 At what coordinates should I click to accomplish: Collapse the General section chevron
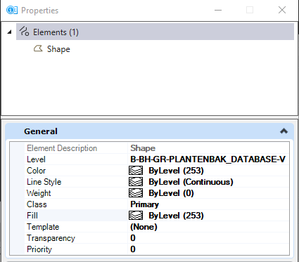pos(284,131)
